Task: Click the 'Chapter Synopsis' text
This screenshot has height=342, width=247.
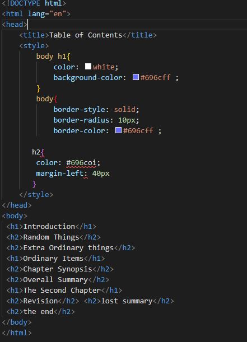Action: [58, 269]
